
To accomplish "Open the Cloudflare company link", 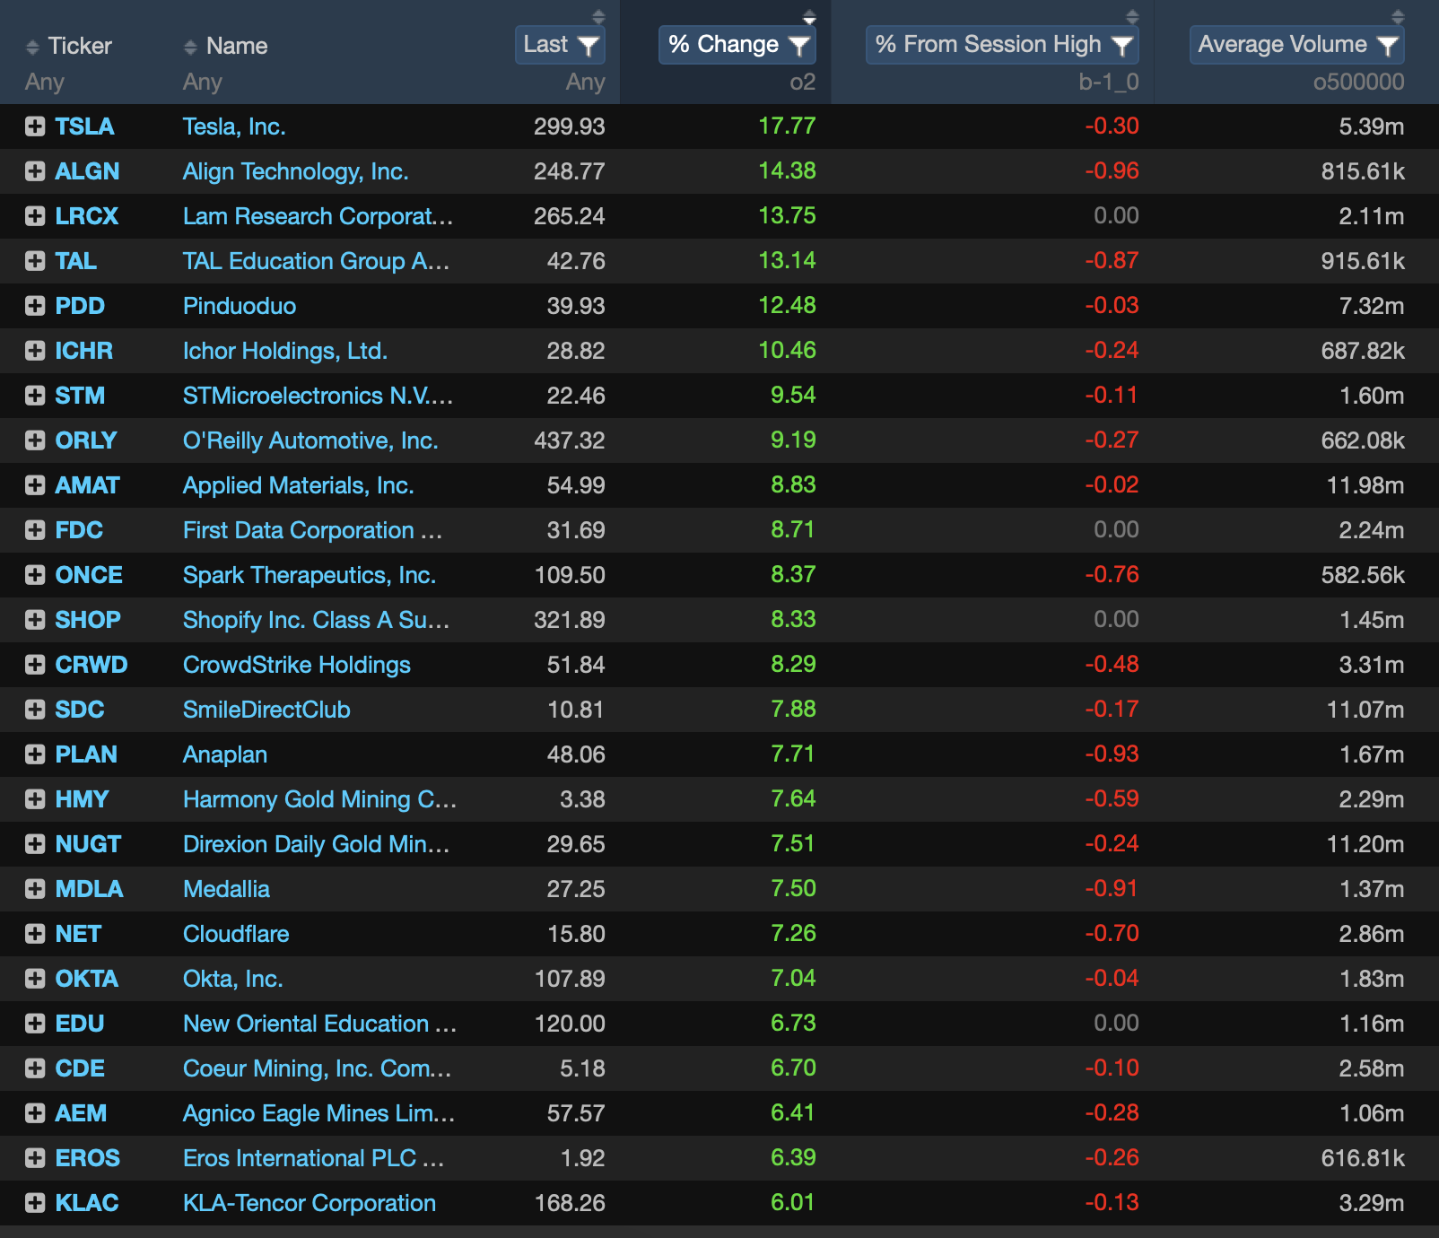I will coord(236,934).
